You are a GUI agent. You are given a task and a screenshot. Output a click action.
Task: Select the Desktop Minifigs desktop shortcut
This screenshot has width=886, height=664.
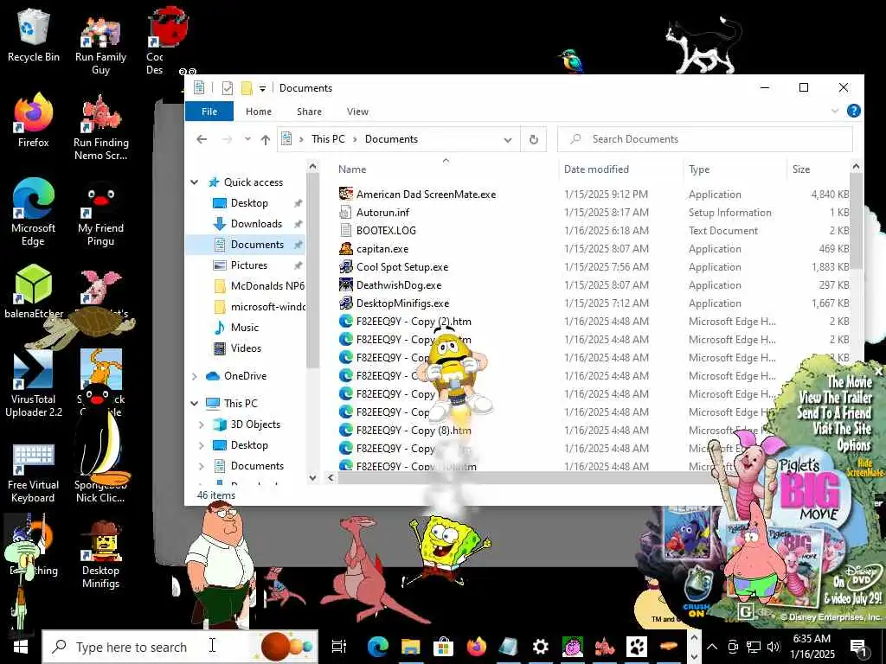pos(100,556)
